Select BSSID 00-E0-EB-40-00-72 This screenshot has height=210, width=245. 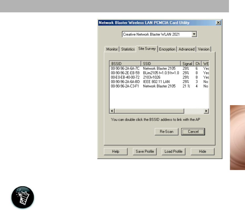click(125, 77)
